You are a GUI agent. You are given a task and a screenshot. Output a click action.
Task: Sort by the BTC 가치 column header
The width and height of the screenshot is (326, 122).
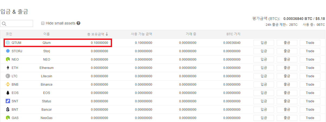(x=233, y=34)
